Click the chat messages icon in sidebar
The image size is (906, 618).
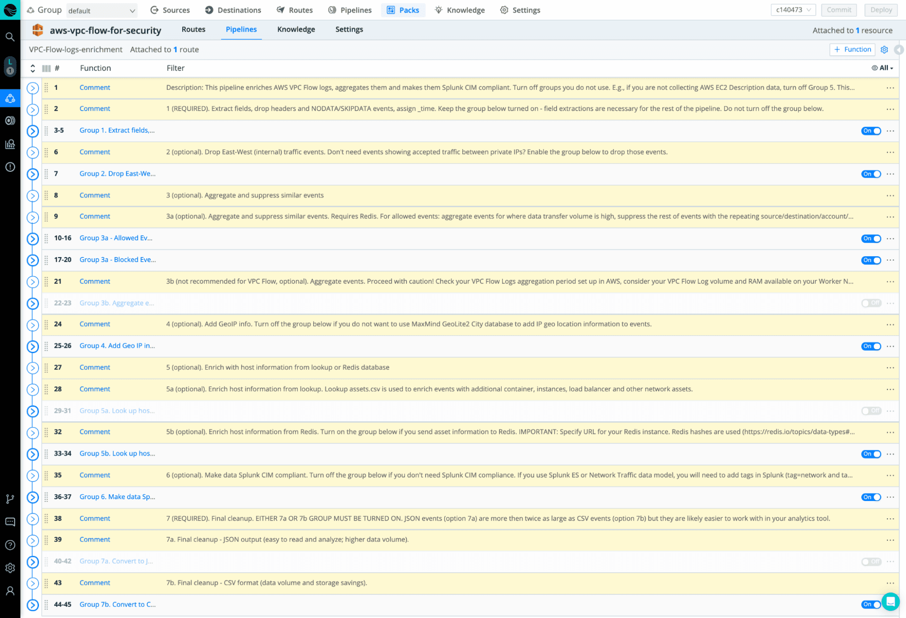click(x=10, y=522)
